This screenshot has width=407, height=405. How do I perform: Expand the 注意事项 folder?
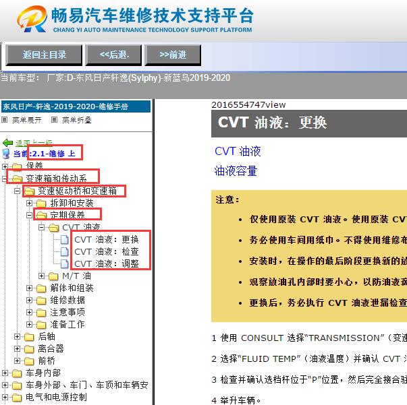point(29,312)
